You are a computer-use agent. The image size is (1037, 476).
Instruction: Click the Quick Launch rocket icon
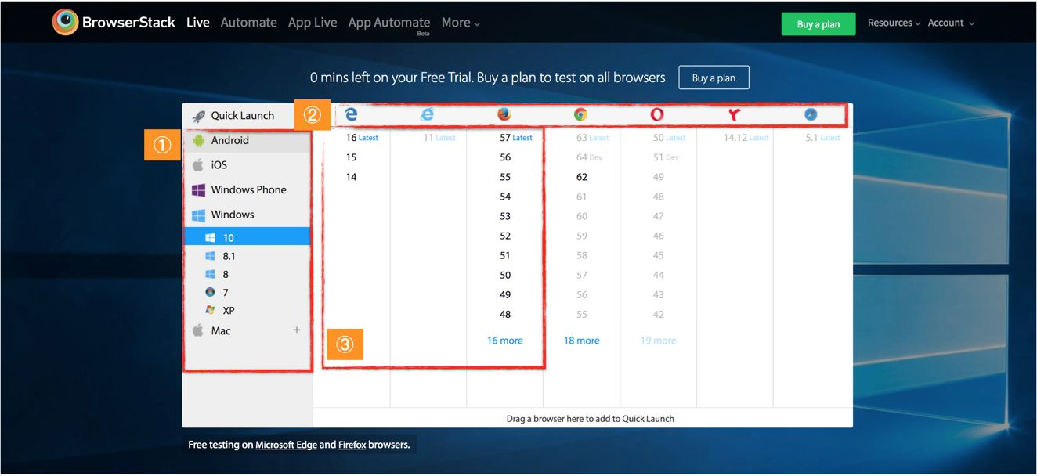tap(199, 116)
